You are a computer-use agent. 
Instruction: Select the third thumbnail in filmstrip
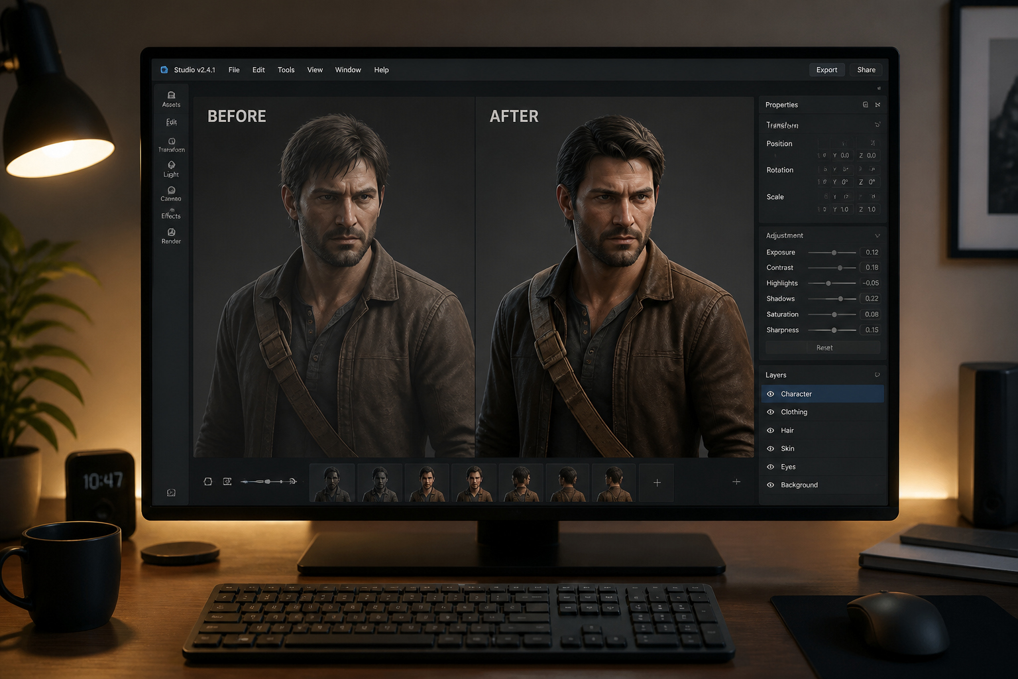426,483
